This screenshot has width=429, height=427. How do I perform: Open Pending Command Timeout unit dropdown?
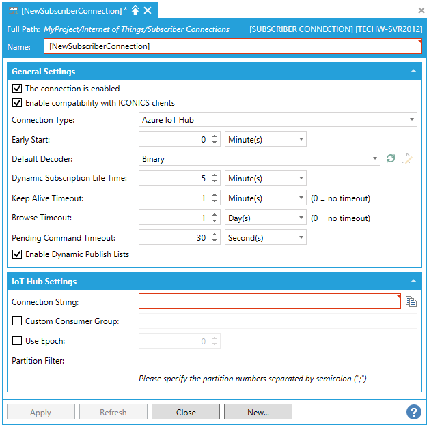pos(265,237)
